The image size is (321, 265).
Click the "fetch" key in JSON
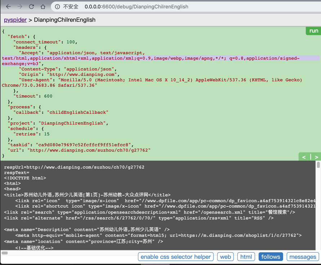click(17, 37)
